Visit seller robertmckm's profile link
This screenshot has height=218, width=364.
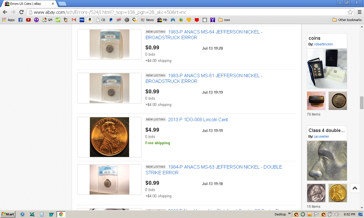click(324, 44)
